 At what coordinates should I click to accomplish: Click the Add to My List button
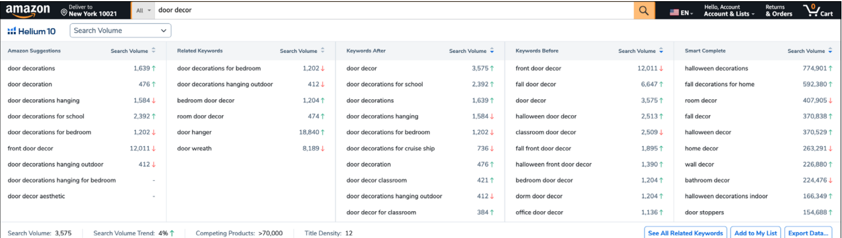click(x=756, y=233)
